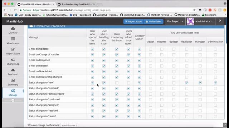
Task: Open the Manage gears icon
Action: pyautogui.click(x=13, y=91)
